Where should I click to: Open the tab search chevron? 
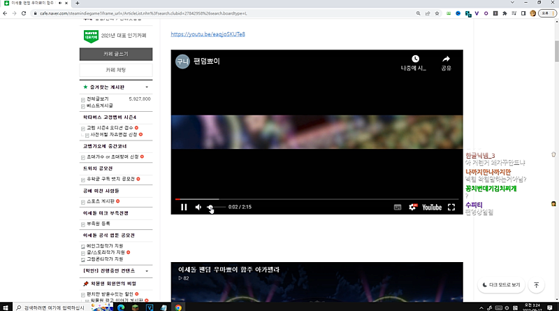click(x=512, y=3)
